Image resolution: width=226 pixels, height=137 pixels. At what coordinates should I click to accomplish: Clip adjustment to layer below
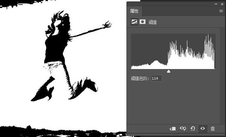[173, 129]
